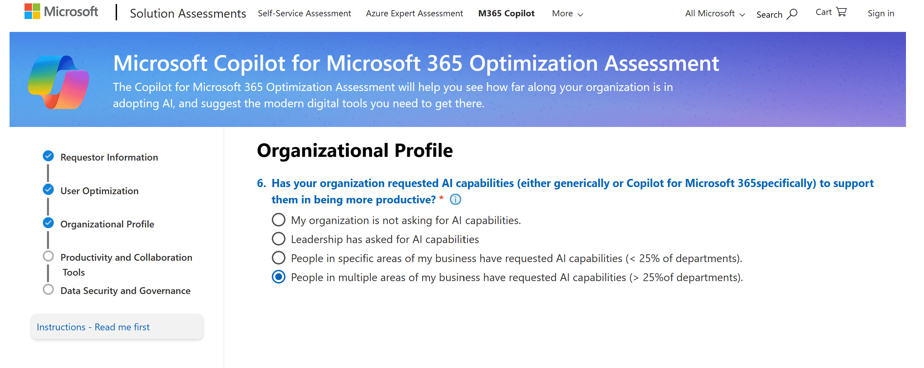Viewport: 924px width, 368px height.
Task: Go to User Optimization step
Action: pyautogui.click(x=99, y=191)
